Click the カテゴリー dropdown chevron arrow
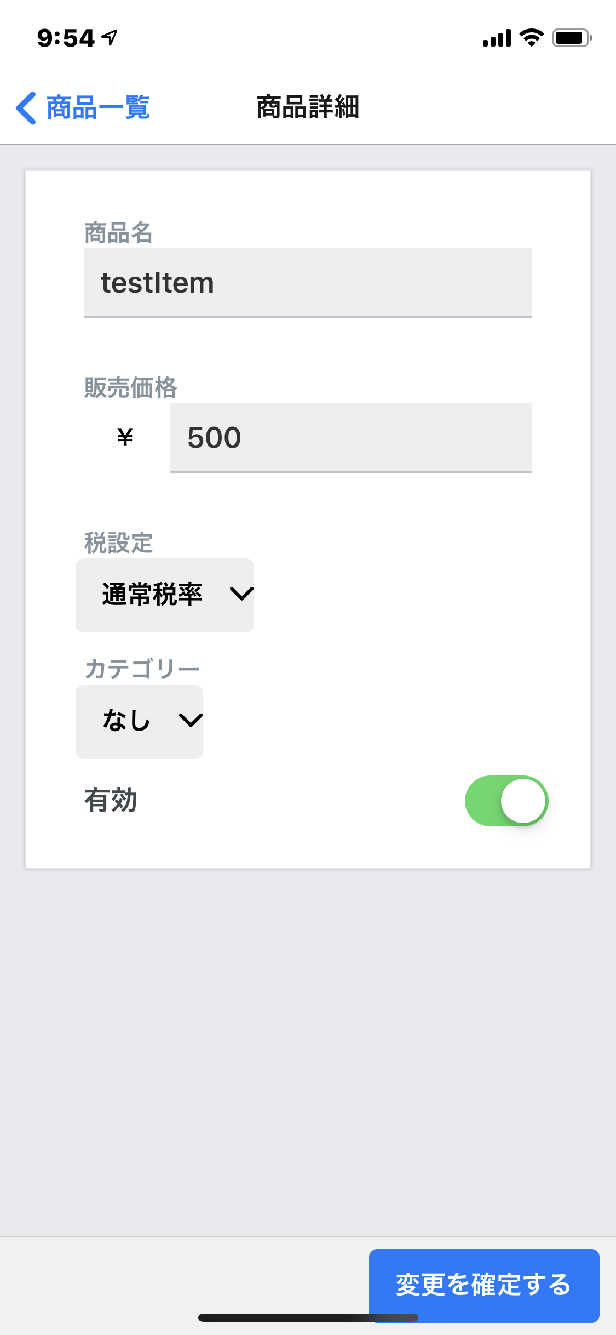Viewport: 616px width, 1335px height. point(191,720)
